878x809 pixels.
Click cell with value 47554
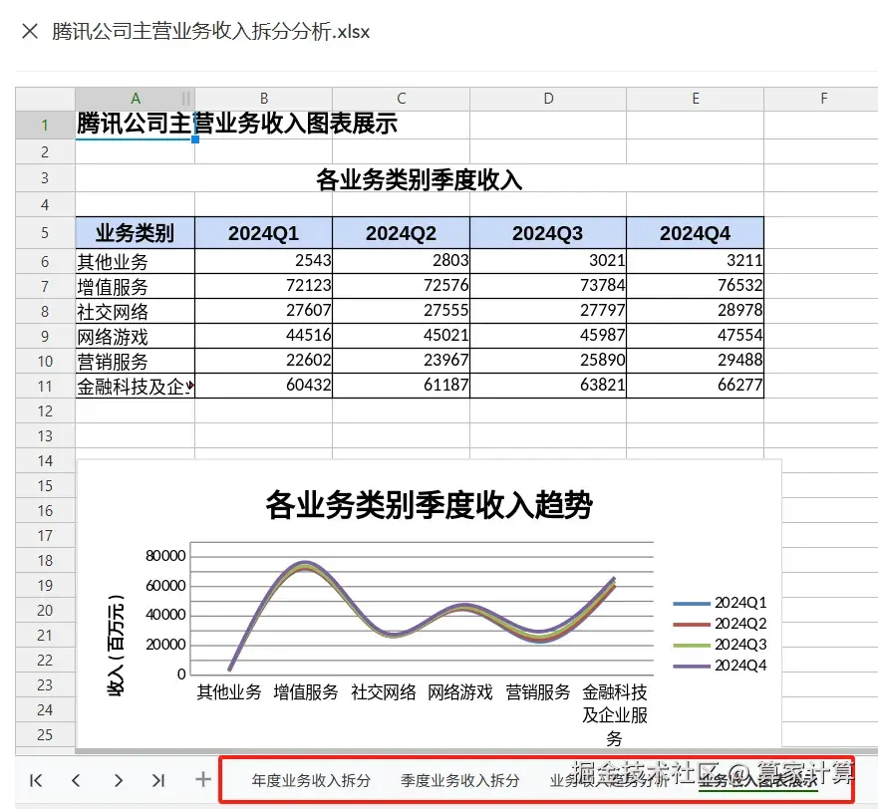coord(695,336)
